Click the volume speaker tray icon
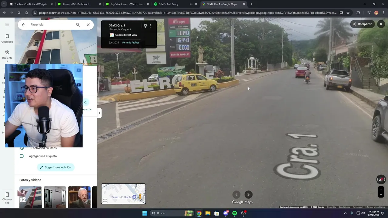The width and height of the screenshot is (388, 218). [x=363, y=213]
